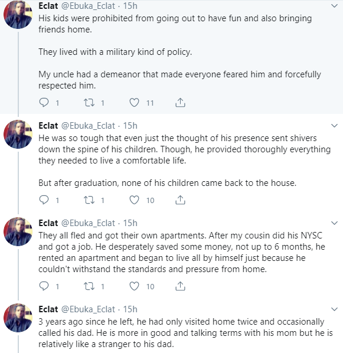This screenshot has height=353, width=343.
Task: Open dropdown chevron on '3 years ago' tweet
Action: click(335, 309)
